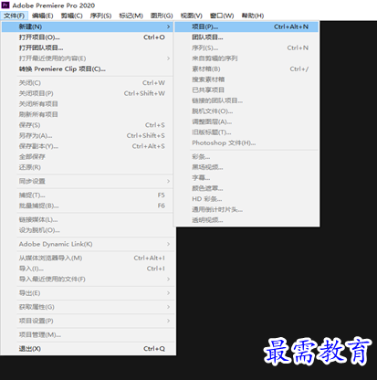Viewport: 377px width, 380px height.
Task: Choose 颜色遮罩... submenu entry
Action: click(x=246, y=188)
